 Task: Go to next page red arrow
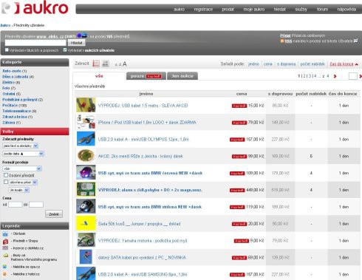click(335, 76)
